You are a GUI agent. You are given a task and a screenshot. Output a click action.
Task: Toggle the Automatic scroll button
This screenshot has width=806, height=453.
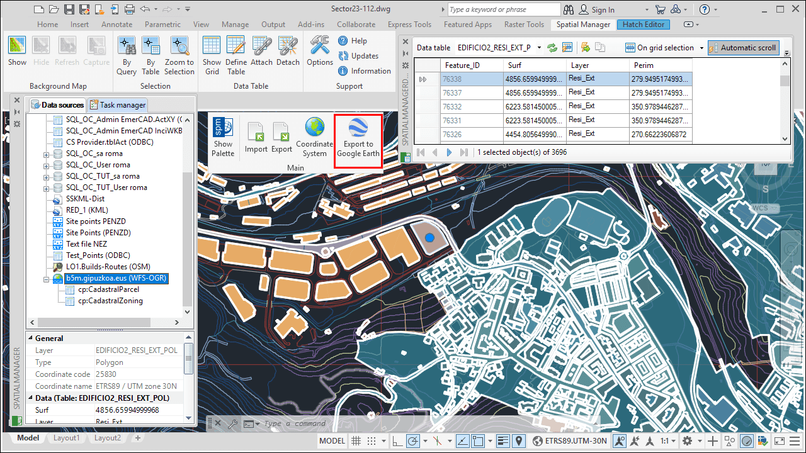[743, 48]
